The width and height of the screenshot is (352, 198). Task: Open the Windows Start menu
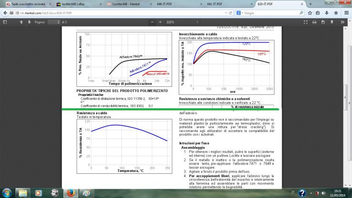click(x=7, y=193)
